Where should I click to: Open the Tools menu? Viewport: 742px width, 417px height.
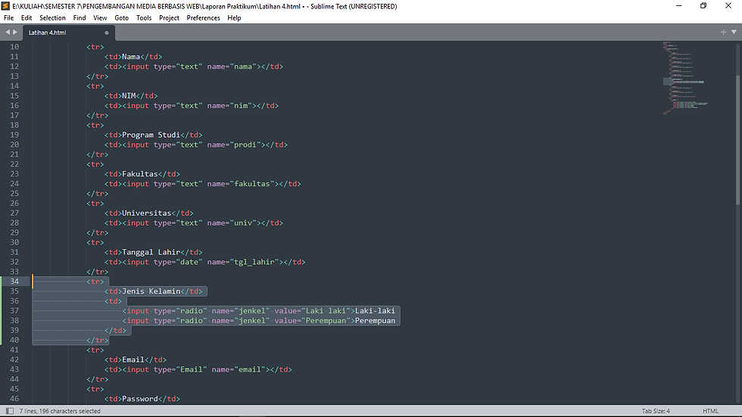click(144, 18)
